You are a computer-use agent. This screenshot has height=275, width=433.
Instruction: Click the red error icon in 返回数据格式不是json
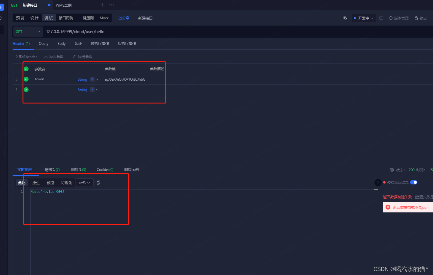[x=388, y=207]
